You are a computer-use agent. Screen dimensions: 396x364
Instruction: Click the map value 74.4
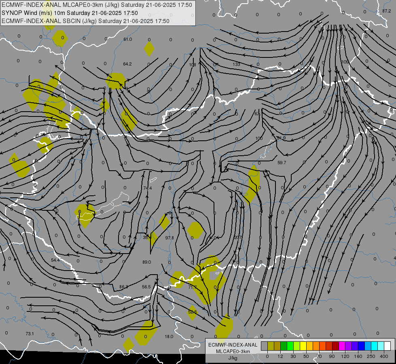click(x=148, y=188)
